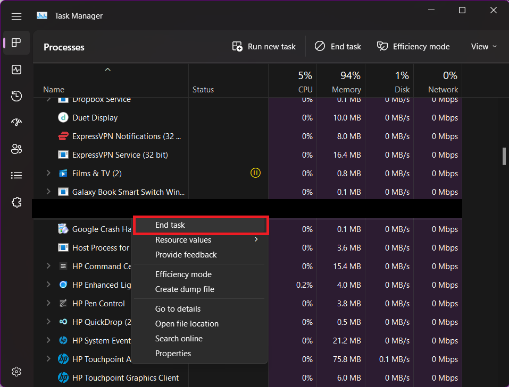Screen dimensions: 509x387
Task: Open the Performance sidebar tab
Action: click(x=16, y=70)
